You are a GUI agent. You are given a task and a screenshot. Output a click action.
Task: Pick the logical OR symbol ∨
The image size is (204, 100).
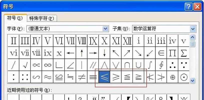click(116, 65)
